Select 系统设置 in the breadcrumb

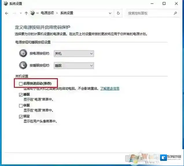(67, 13)
